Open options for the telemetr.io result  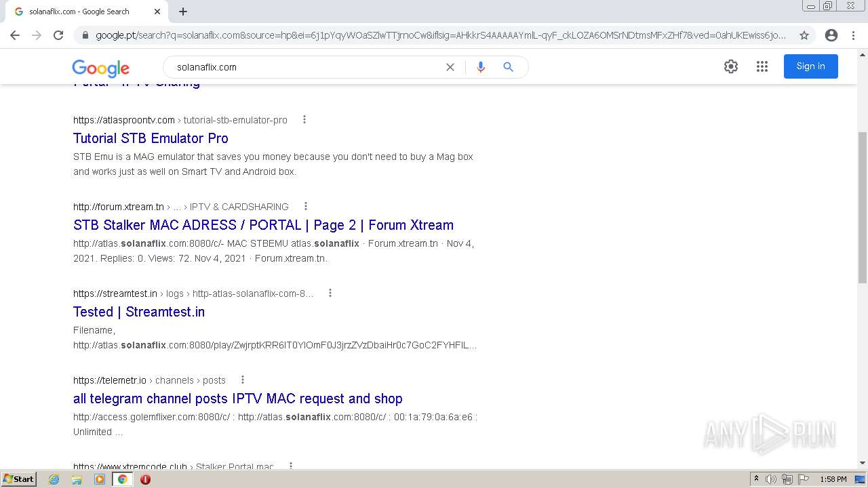pos(243,380)
